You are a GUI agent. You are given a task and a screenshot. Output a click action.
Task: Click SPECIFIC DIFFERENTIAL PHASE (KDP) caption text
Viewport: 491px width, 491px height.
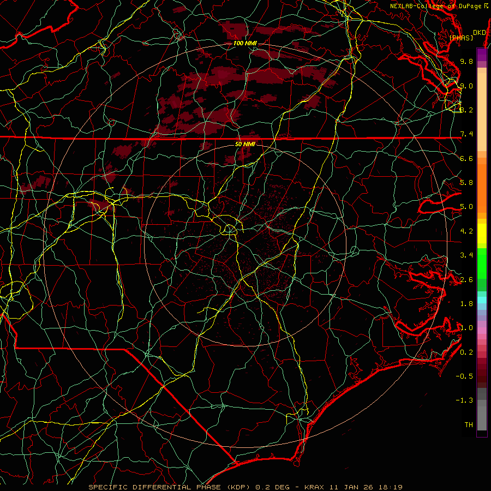[x=170, y=487]
